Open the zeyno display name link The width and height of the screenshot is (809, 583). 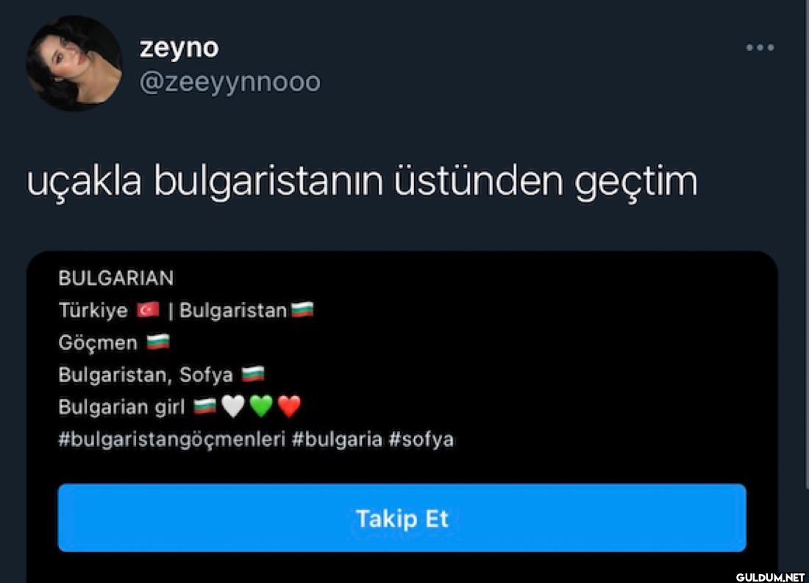click(179, 48)
